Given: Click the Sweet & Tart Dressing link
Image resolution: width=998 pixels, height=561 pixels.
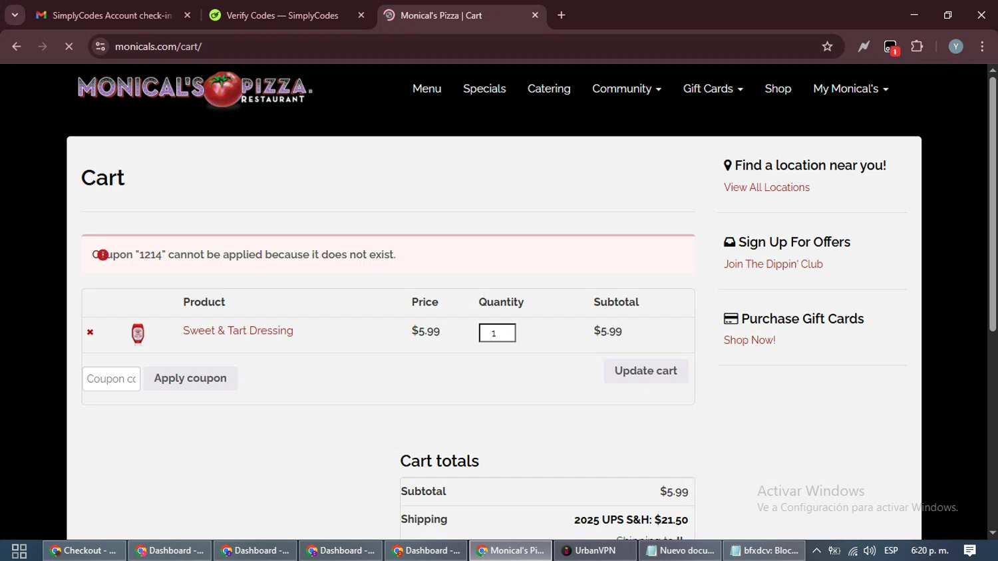Looking at the screenshot, I should point(238,331).
